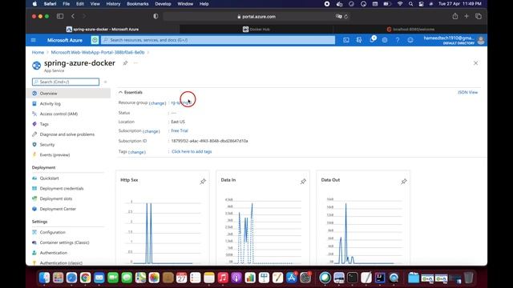Open portal settings gear

pyautogui.click(x=385, y=40)
